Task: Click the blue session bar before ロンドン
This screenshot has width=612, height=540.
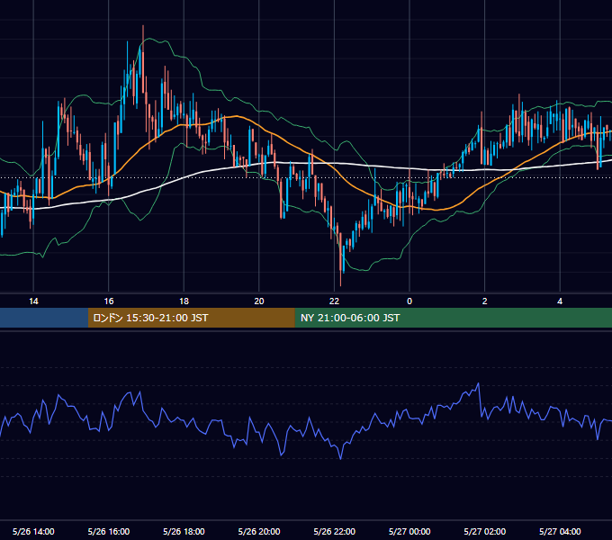Action: point(44,318)
